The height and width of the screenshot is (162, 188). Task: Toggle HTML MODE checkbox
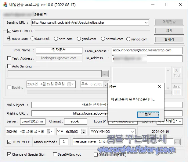pos(9,142)
